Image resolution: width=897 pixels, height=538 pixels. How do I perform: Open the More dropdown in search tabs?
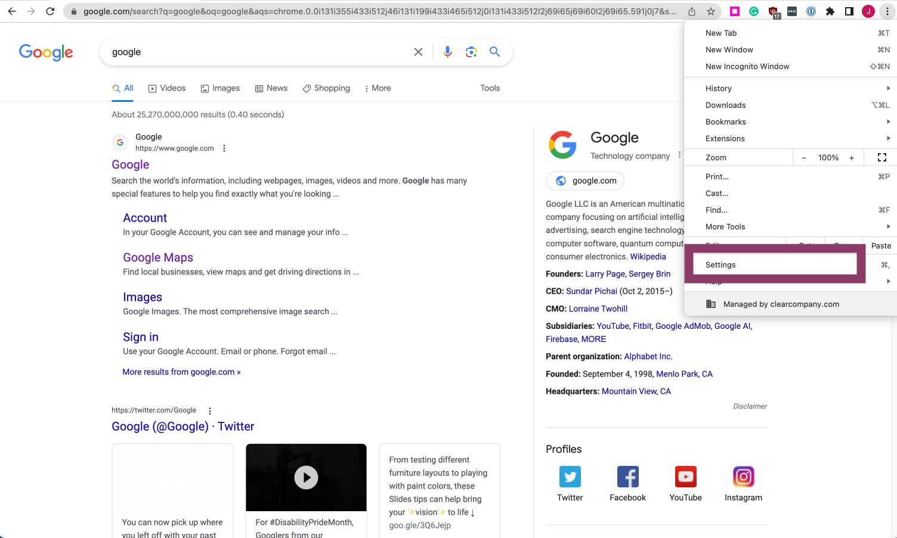pos(378,88)
